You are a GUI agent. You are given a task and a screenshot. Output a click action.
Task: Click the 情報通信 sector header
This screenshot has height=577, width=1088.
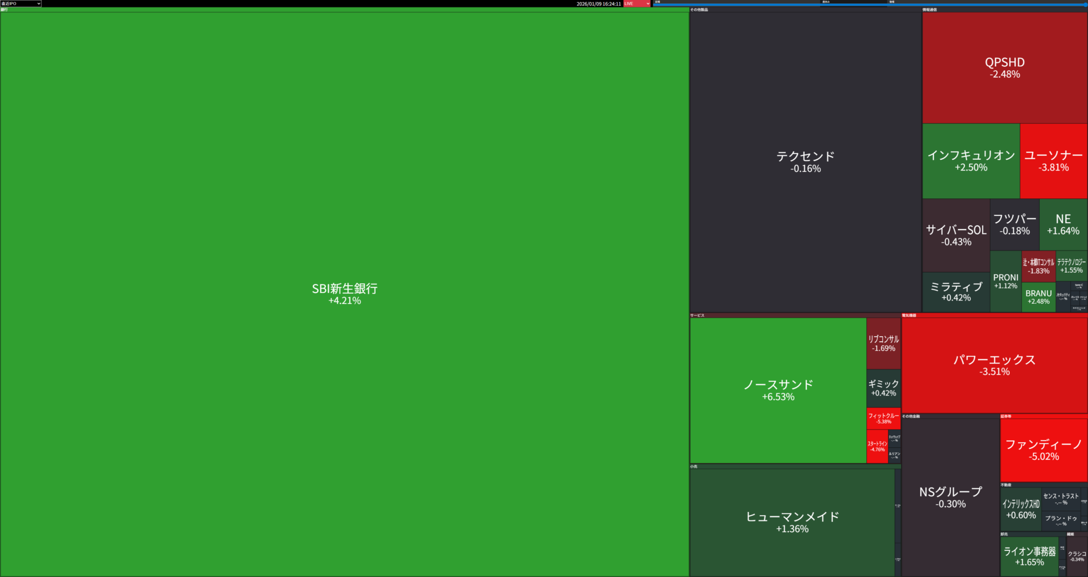click(930, 10)
